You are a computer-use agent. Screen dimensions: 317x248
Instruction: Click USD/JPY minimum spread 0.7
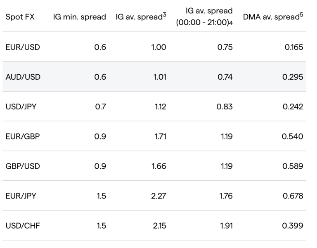point(101,107)
